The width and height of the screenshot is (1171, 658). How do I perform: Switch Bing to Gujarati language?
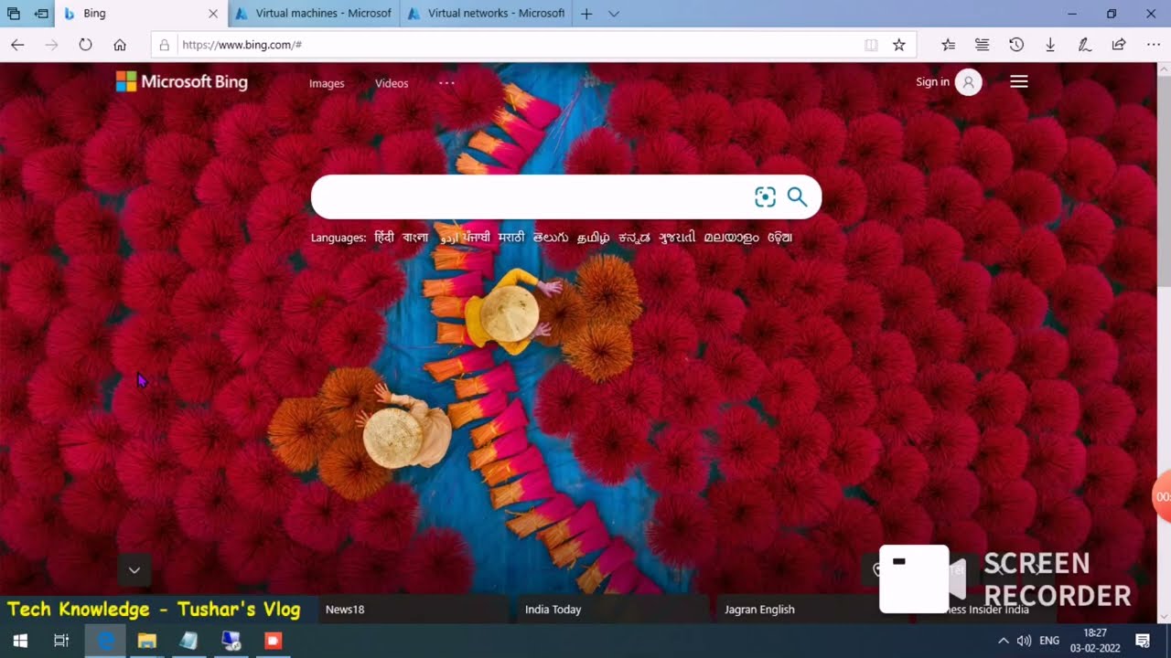(677, 238)
